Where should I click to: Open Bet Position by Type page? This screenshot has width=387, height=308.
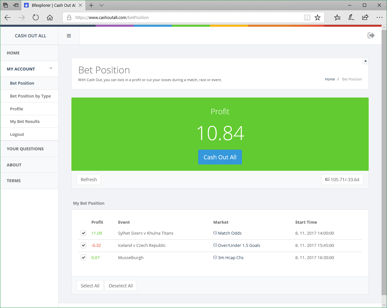point(30,96)
